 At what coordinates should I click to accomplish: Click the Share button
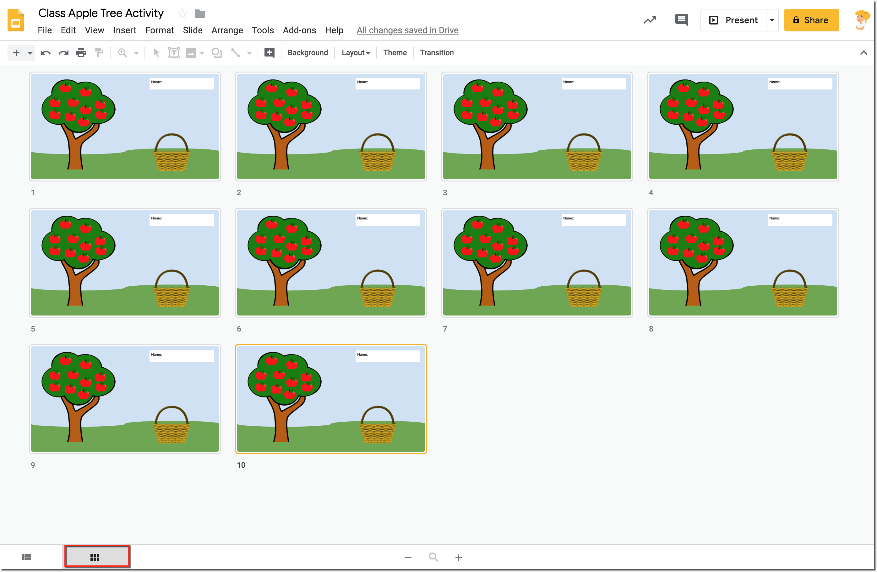(811, 20)
